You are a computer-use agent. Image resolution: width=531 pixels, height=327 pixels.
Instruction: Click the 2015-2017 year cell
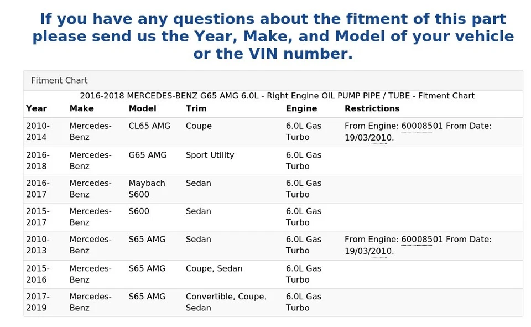pyautogui.click(x=38, y=217)
